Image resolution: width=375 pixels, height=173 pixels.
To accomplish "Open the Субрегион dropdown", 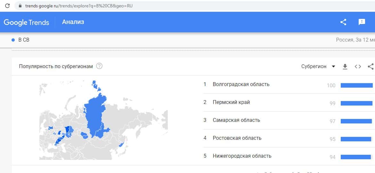I will point(314,67).
